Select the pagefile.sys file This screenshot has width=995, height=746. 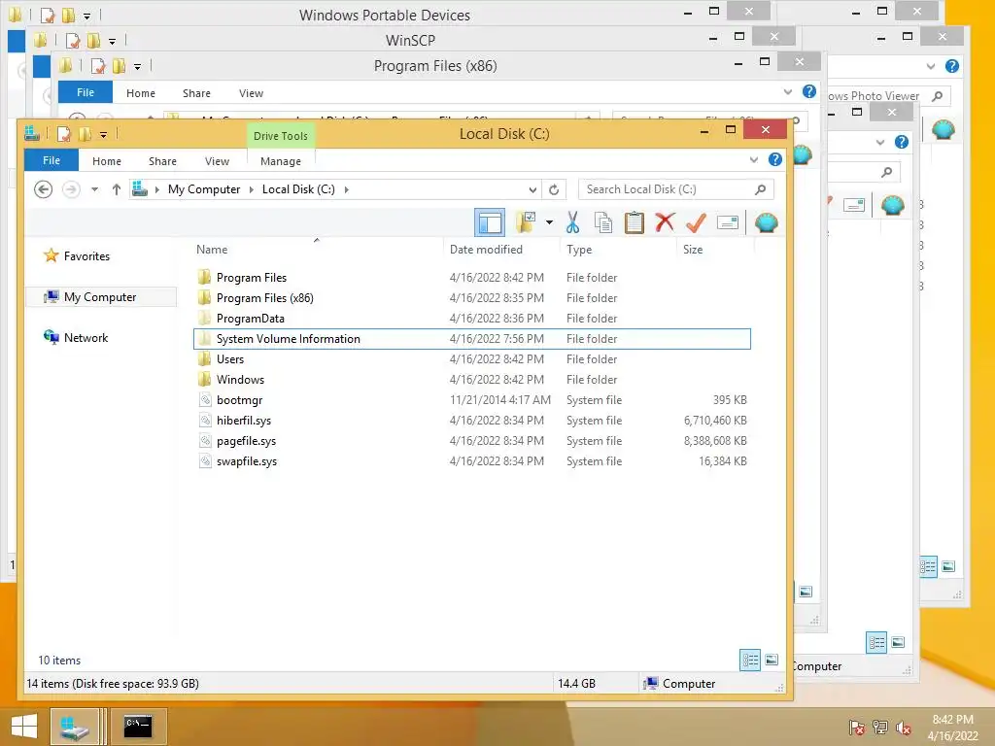pos(471,440)
